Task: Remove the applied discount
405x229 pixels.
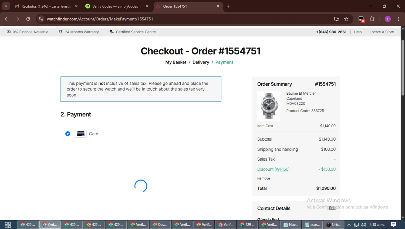Action: [x=264, y=178]
